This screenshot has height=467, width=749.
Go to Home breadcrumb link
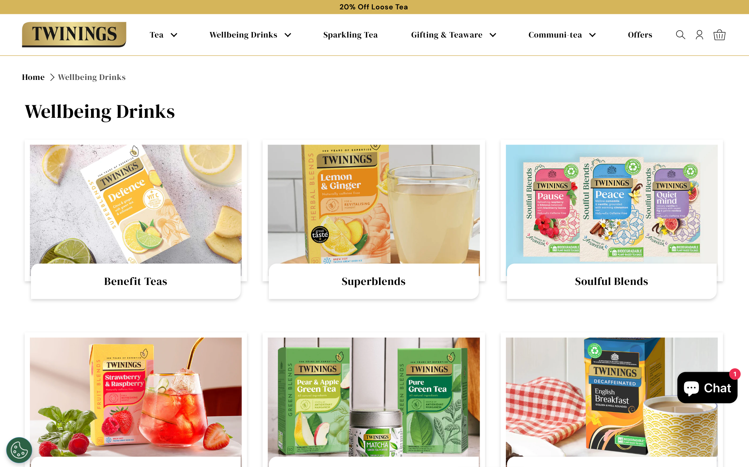coord(33,77)
